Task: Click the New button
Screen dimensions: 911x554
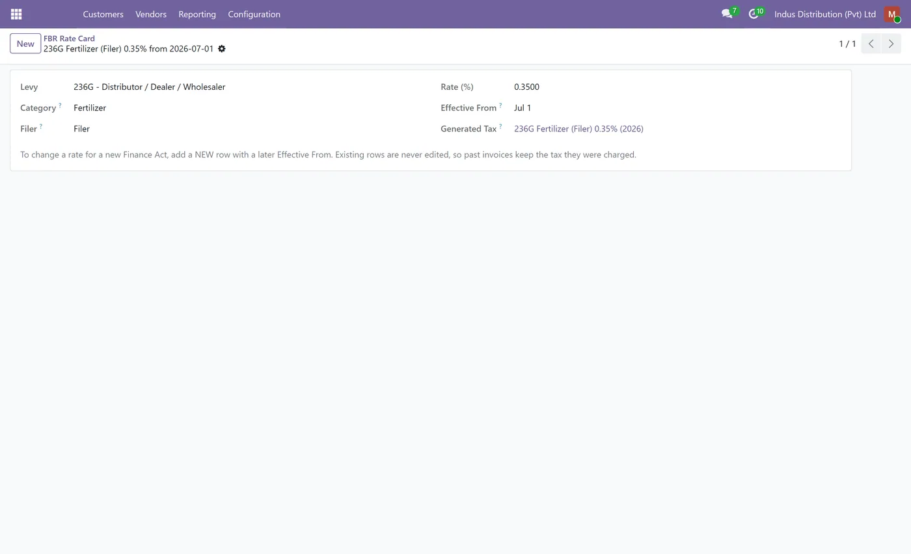Action: click(x=25, y=44)
